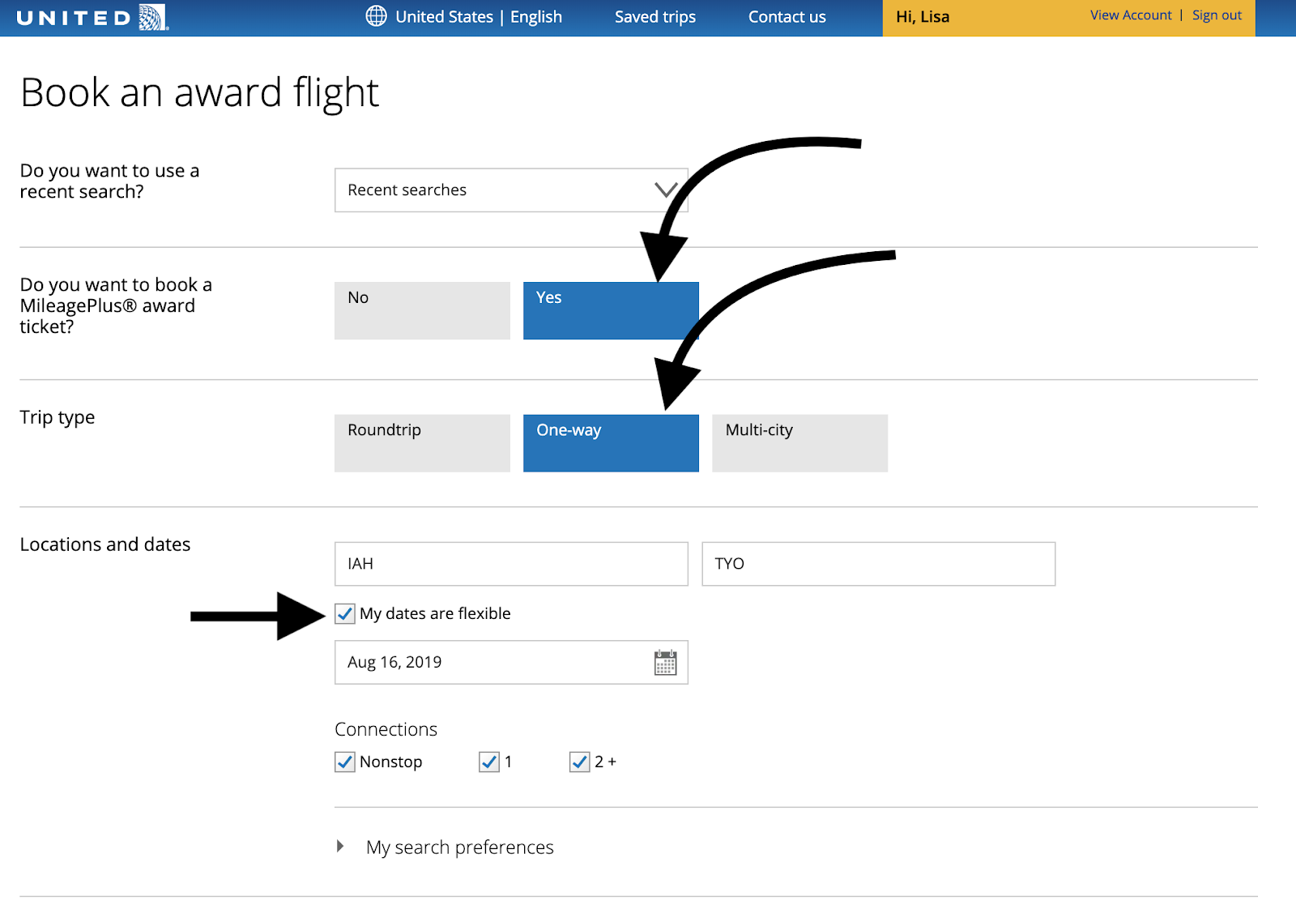This screenshot has height=922, width=1296.
Task: Toggle My dates are flexible checkbox
Action: pos(345,613)
